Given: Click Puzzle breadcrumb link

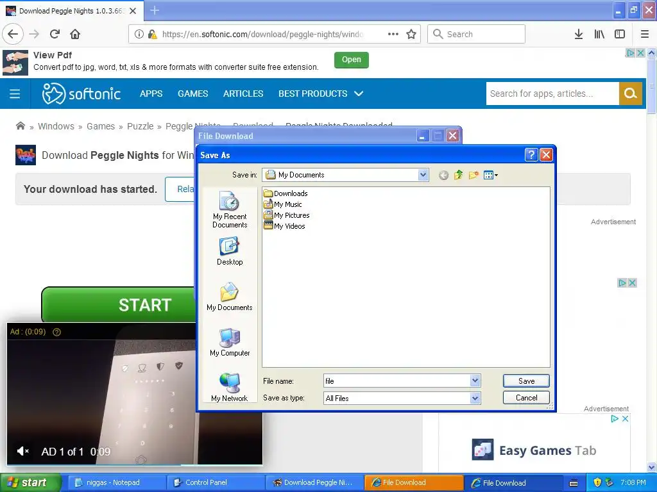Looking at the screenshot, I should 141,126.
